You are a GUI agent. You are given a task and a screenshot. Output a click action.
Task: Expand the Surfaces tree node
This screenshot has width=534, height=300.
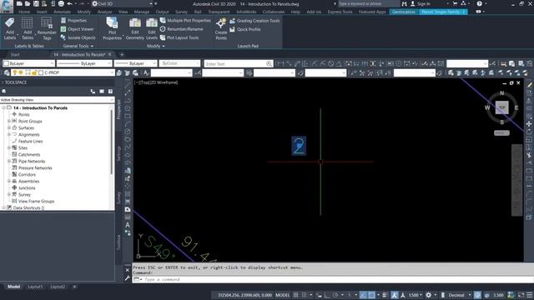pyautogui.click(x=9, y=127)
